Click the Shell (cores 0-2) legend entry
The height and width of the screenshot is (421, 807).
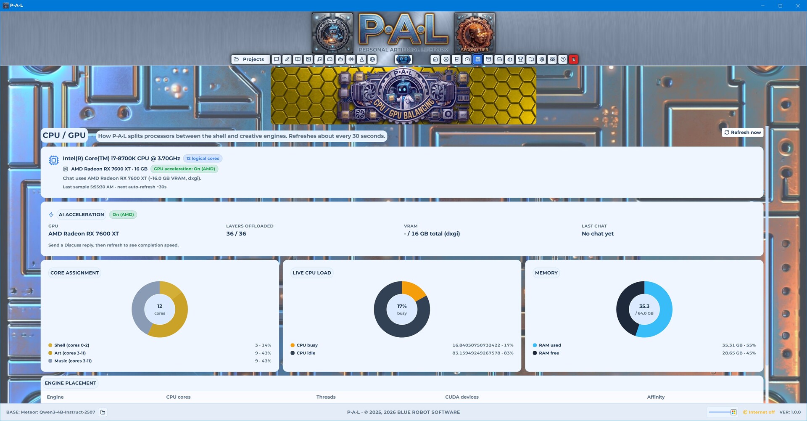[69, 345]
